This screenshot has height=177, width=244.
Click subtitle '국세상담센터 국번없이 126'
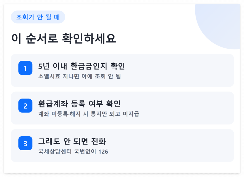coord(73,152)
